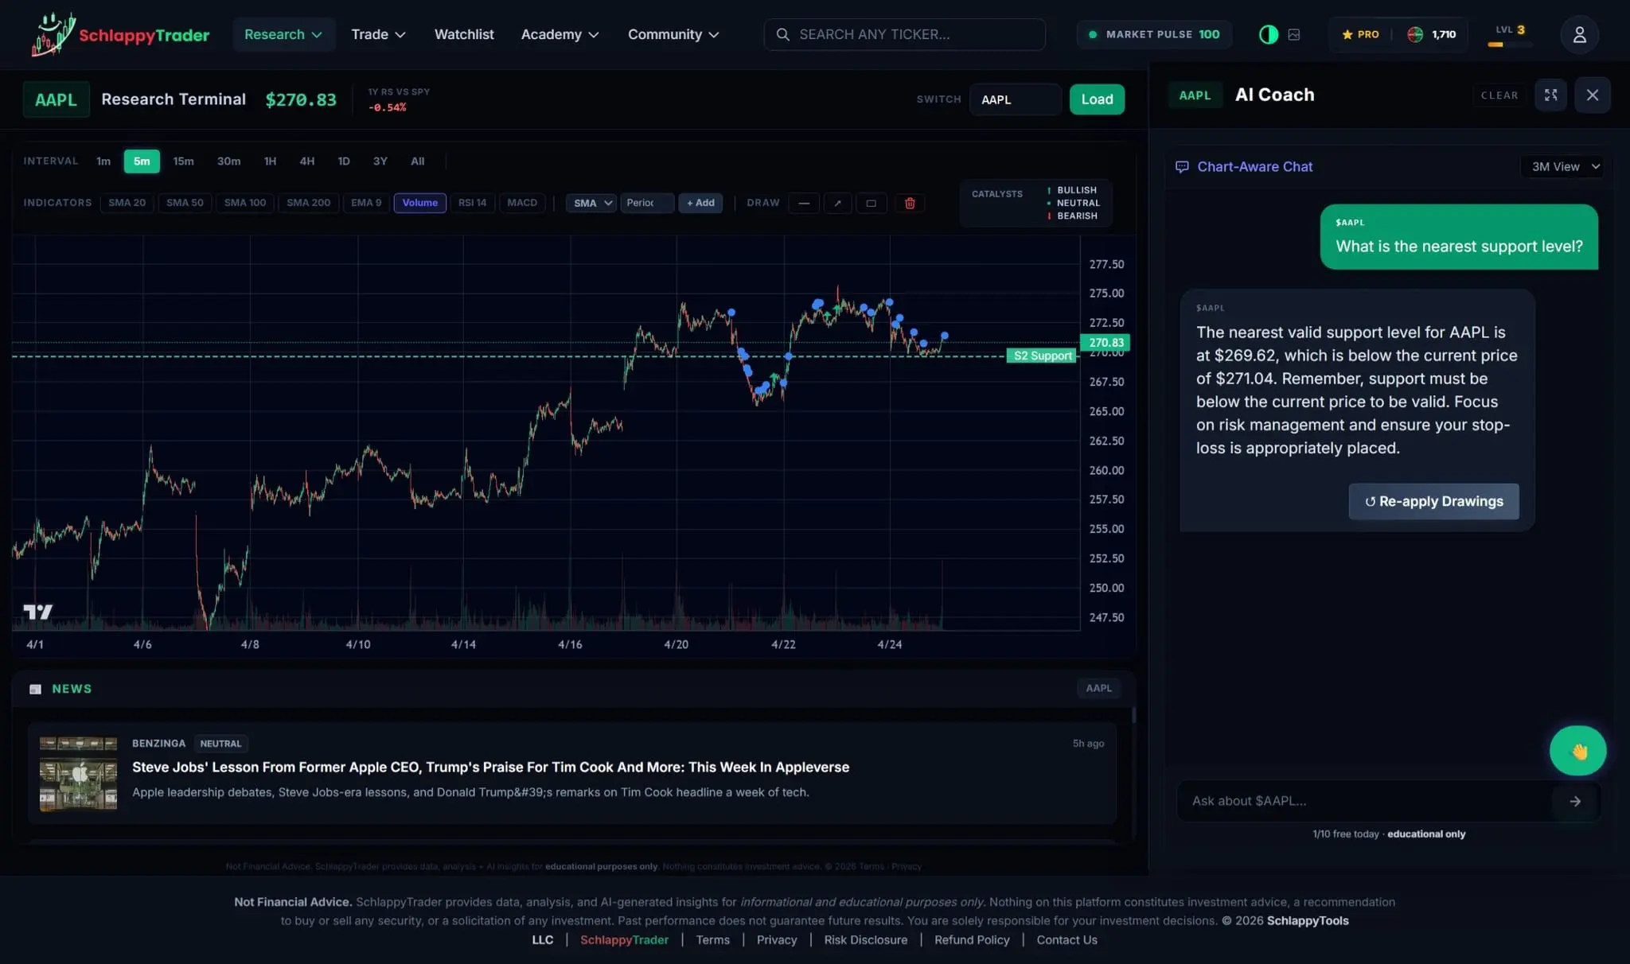This screenshot has width=1630, height=964.
Task: Click the Market Pulse 100 badge
Action: (x=1154, y=34)
